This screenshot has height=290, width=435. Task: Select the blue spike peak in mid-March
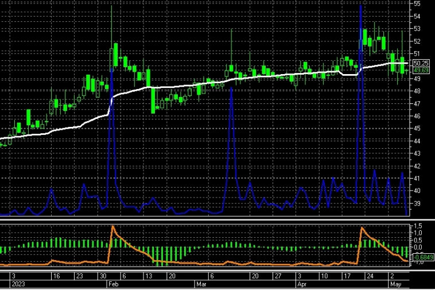231,88
